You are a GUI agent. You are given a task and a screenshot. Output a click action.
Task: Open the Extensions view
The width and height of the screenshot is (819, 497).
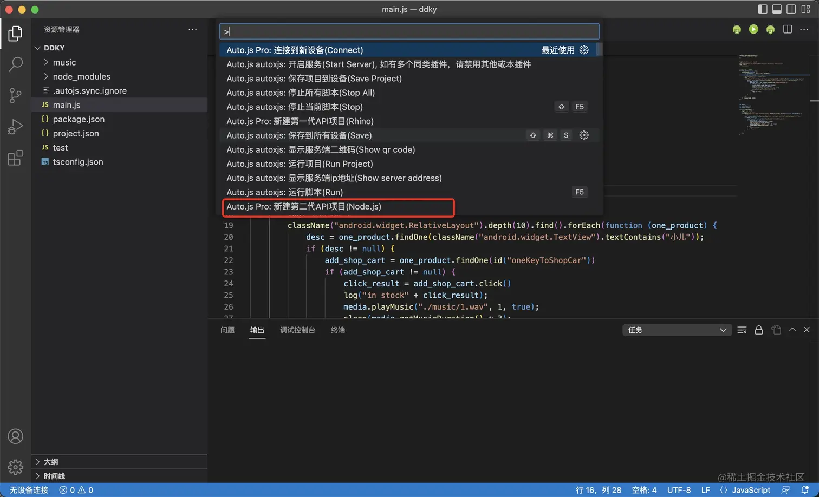click(x=16, y=158)
